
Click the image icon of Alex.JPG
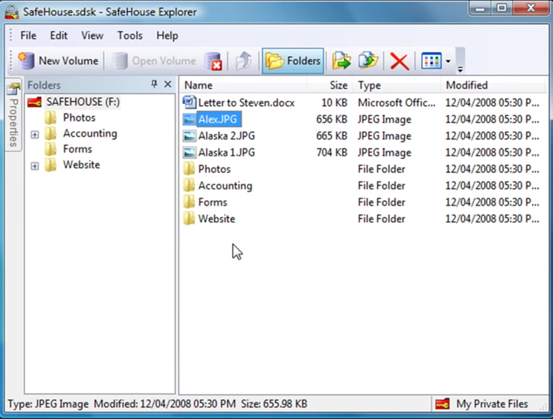coord(189,119)
